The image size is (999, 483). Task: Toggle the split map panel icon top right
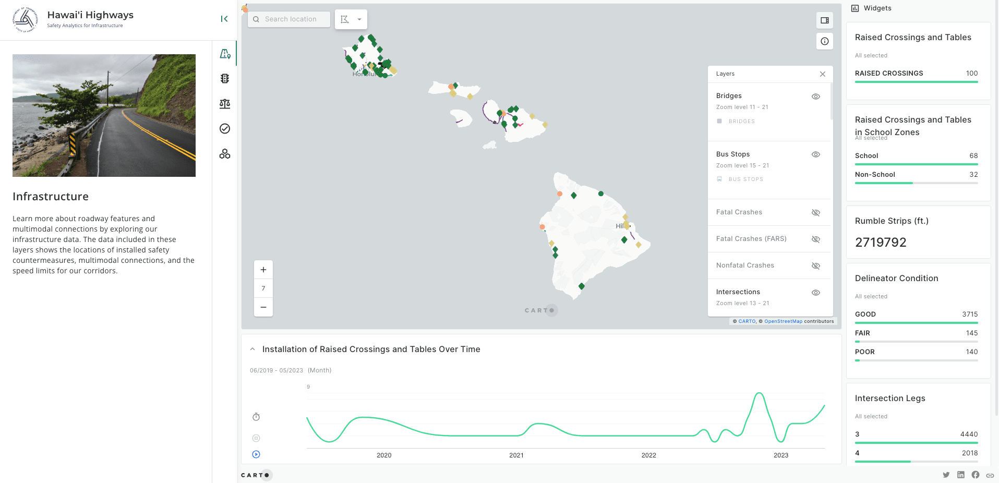(824, 20)
